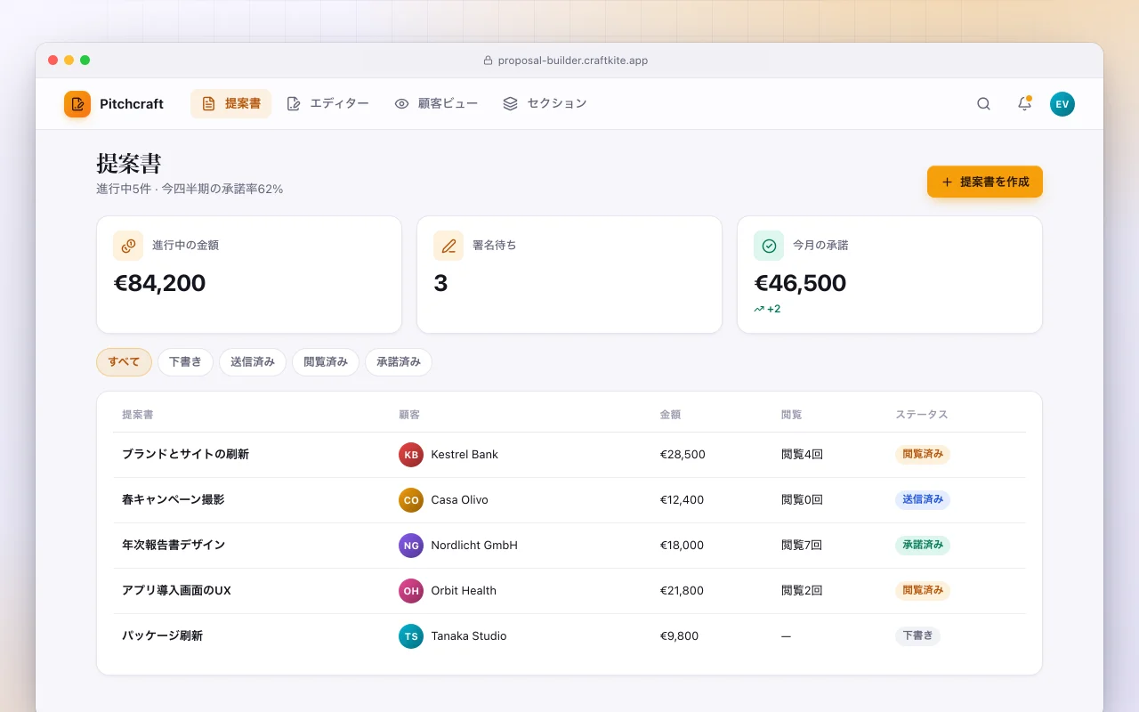Select the 送信済み filter chip
The width and height of the screenshot is (1139, 712).
tap(253, 362)
